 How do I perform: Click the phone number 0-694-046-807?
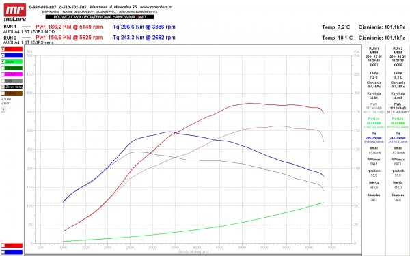[42, 7]
